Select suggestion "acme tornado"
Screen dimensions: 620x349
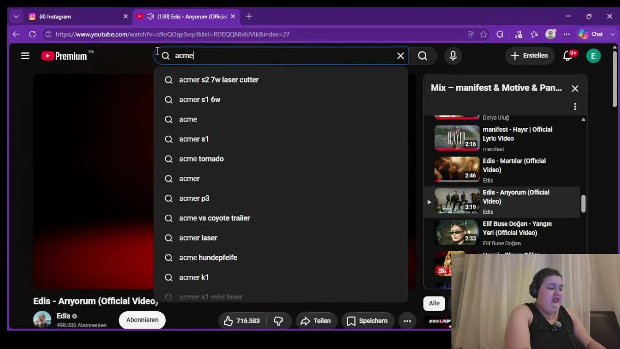tap(281, 159)
